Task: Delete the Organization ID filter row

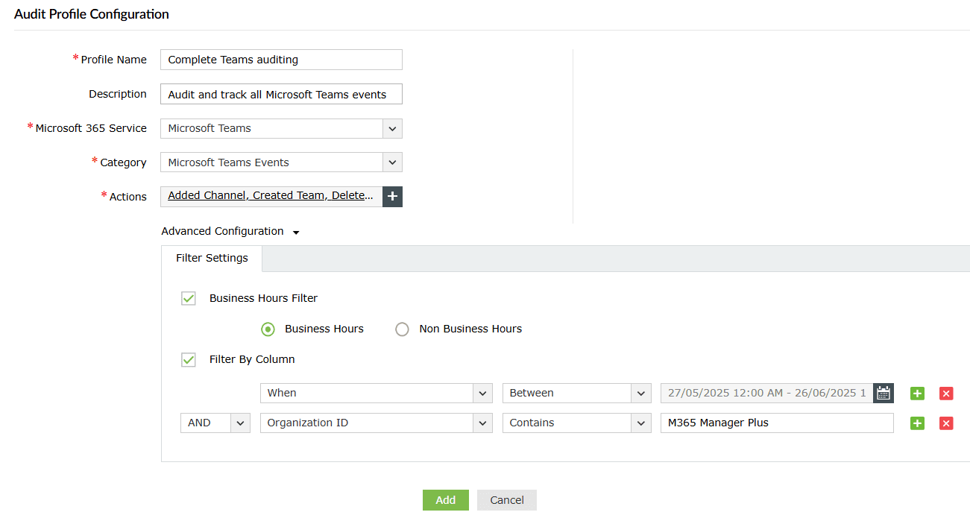Action: pyautogui.click(x=946, y=423)
